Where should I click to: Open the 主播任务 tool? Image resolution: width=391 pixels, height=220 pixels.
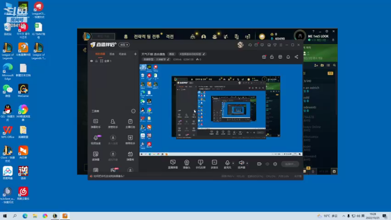tap(130, 124)
